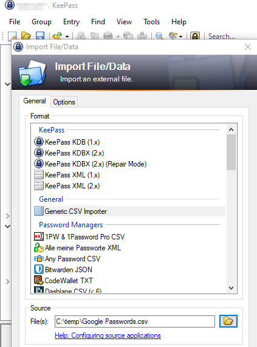Click the KeePass KDB (1.x) lock icon

click(39, 142)
